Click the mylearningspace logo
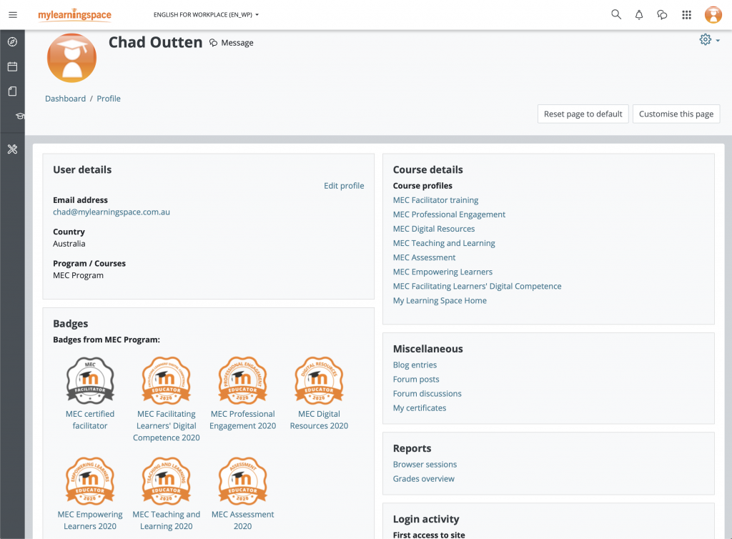The height and width of the screenshot is (539, 732). point(74,15)
